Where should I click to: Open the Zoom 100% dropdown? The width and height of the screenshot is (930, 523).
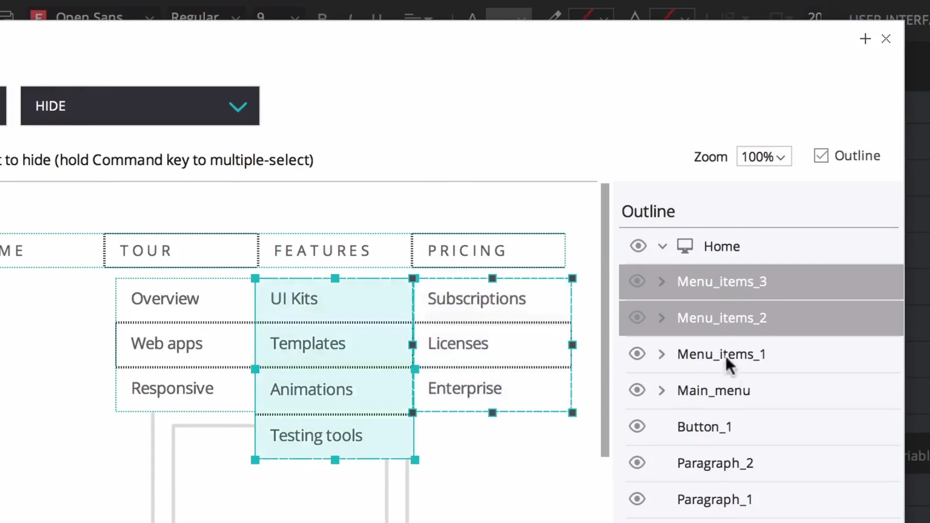(x=764, y=156)
